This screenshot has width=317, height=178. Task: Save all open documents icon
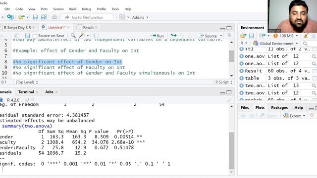tap(44, 17)
